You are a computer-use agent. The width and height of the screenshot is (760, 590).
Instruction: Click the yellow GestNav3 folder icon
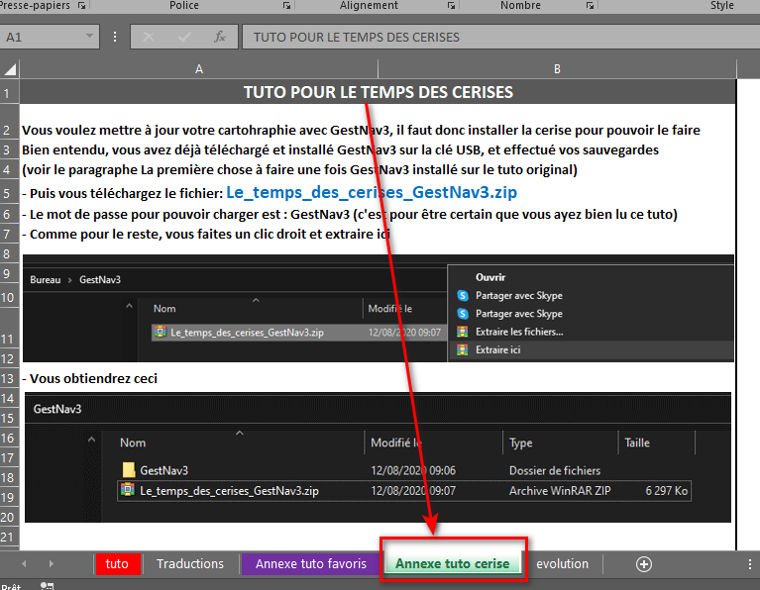[129, 470]
